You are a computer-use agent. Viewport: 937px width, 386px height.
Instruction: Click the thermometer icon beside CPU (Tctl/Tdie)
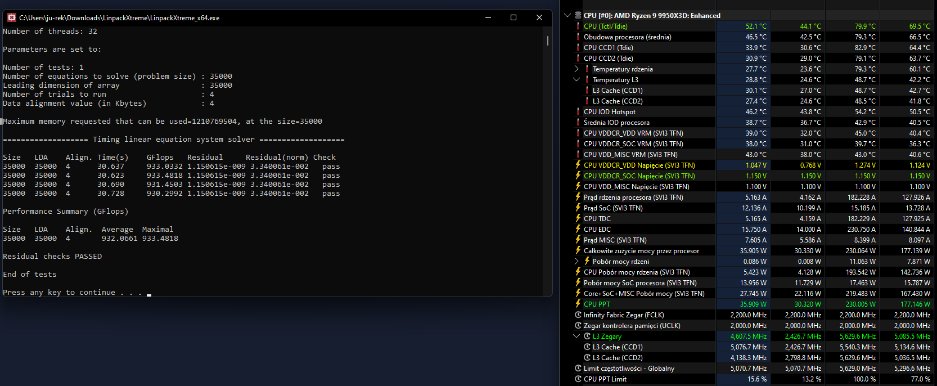pyautogui.click(x=578, y=26)
